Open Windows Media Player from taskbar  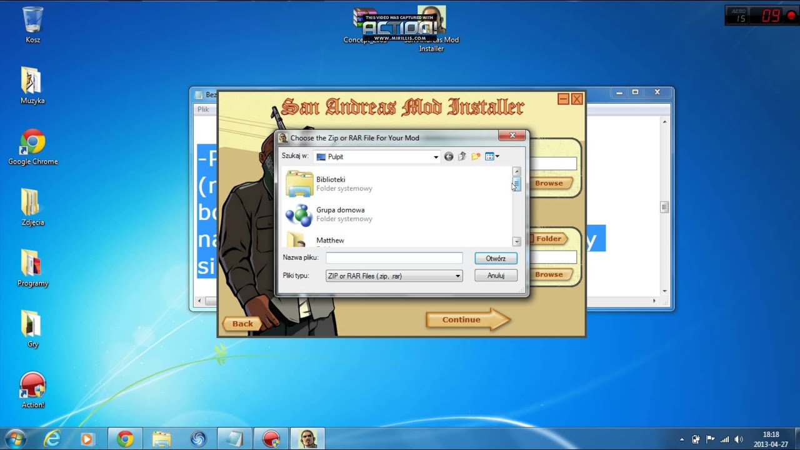coord(87,439)
